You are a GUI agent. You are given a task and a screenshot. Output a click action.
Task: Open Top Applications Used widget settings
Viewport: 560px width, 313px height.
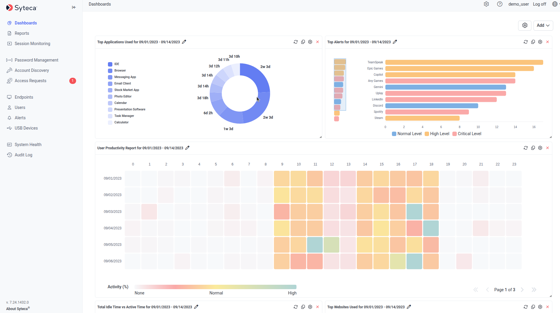[x=310, y=42]
